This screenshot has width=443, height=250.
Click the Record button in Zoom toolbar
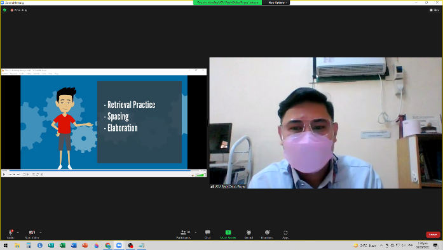249,234
